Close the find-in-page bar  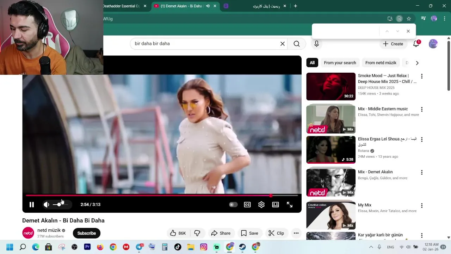click(408, 31)
